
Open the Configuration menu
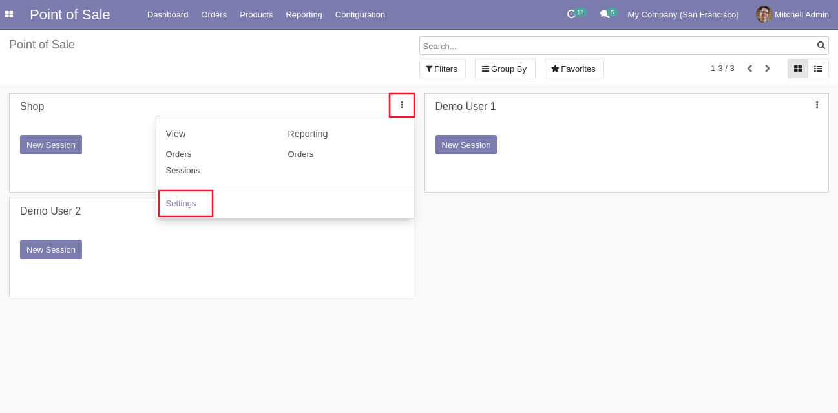pyautogui.click(x=360, y=14)
